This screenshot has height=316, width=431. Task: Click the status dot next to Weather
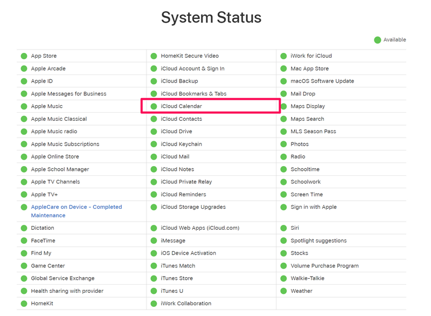(283, 291)
